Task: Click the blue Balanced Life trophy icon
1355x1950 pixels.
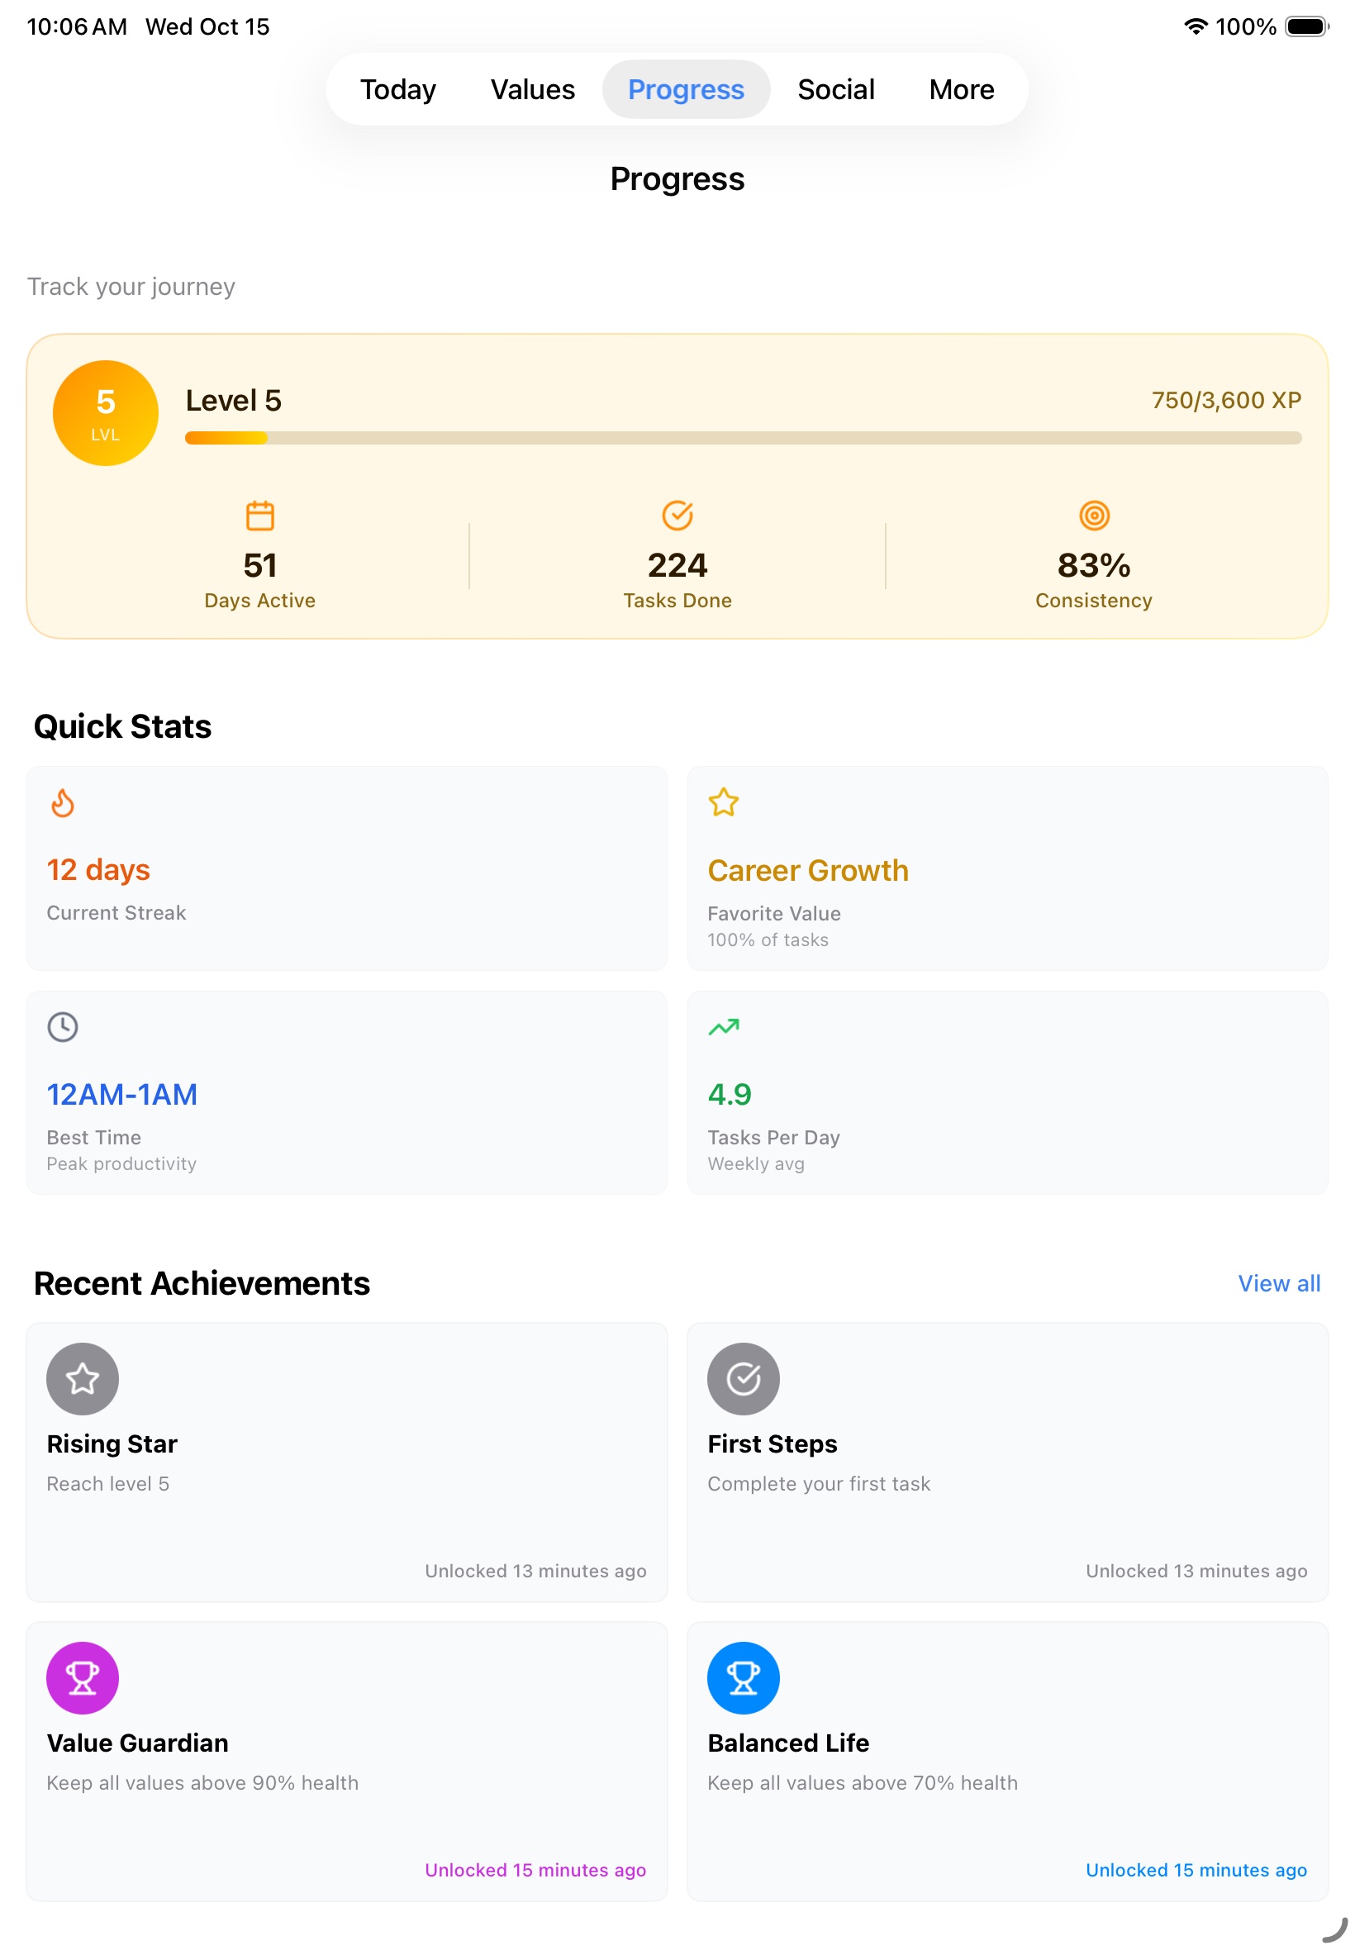Action: coord(743,1677)
